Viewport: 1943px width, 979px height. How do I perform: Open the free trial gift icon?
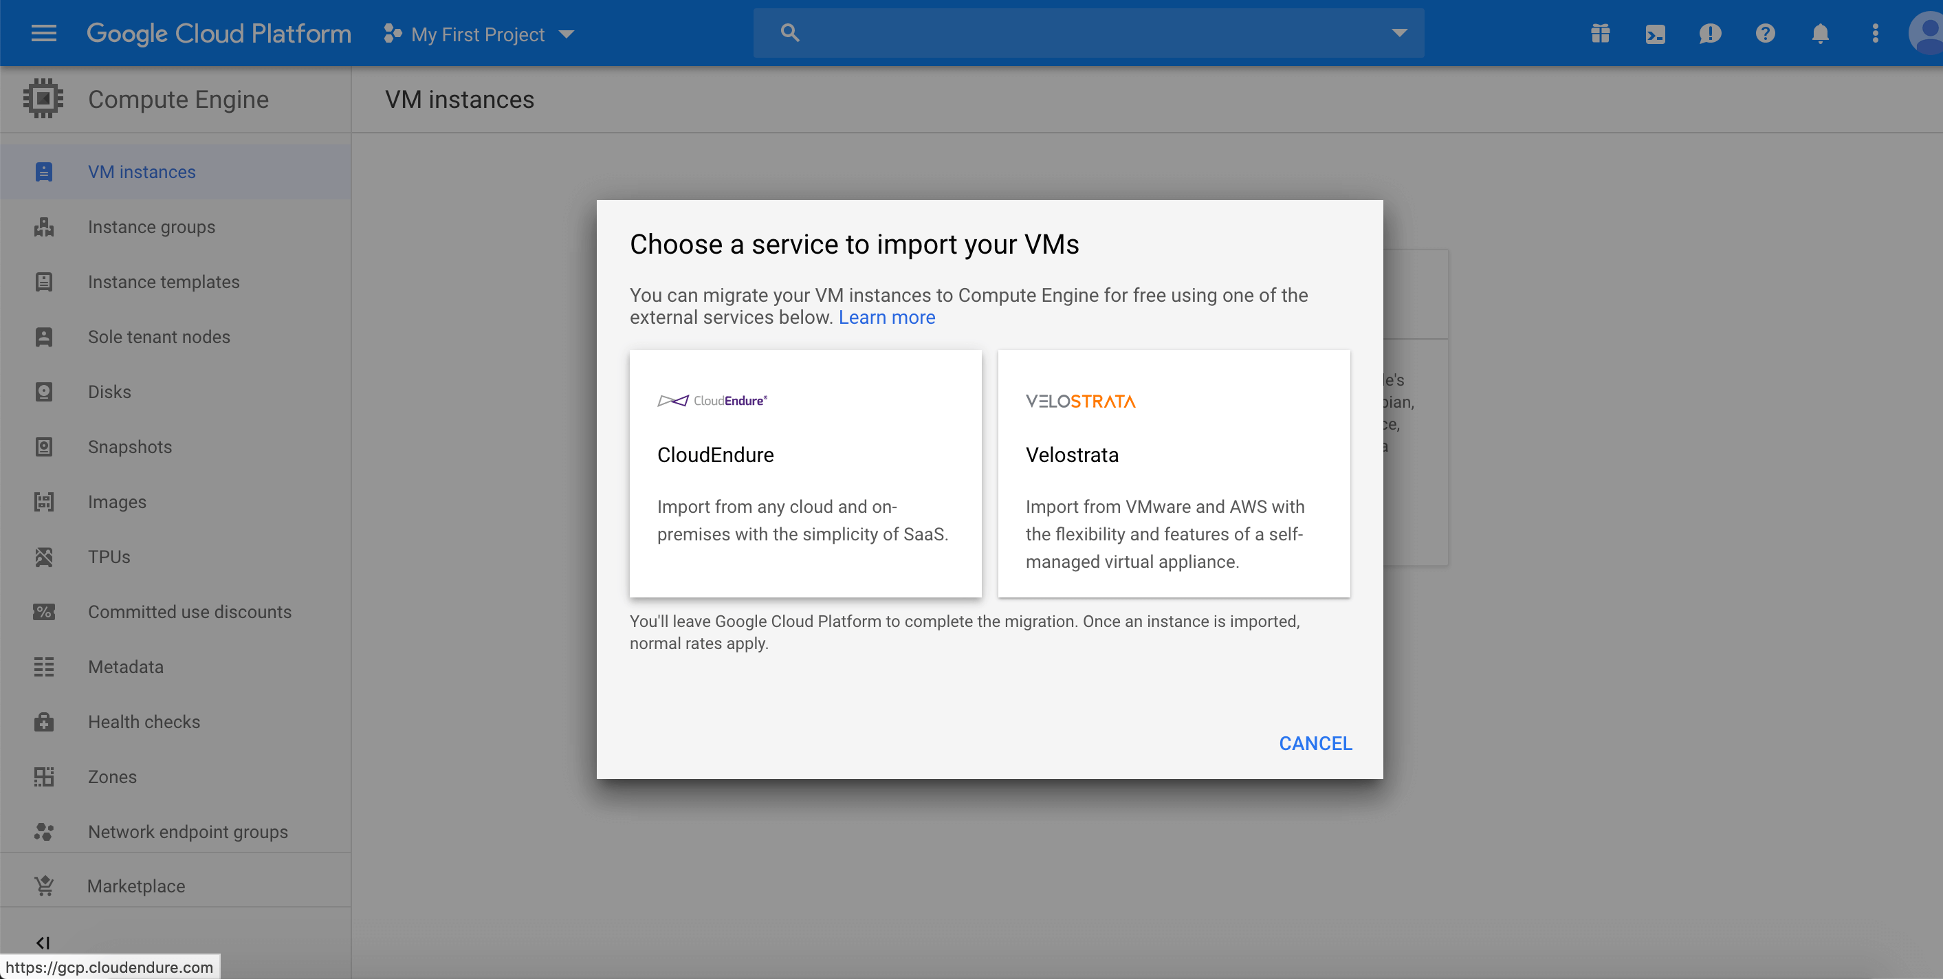point(1600,33)
